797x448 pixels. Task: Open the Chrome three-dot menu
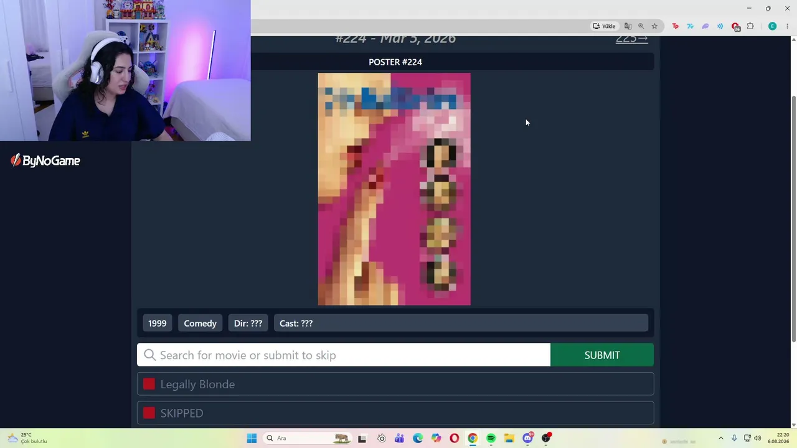point(787,26)
